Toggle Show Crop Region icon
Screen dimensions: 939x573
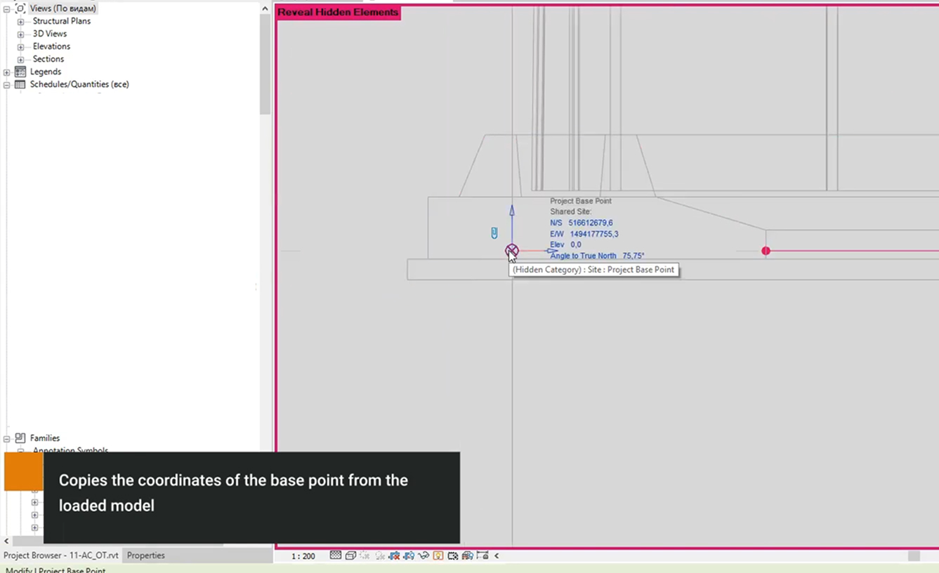pos(409,555)
